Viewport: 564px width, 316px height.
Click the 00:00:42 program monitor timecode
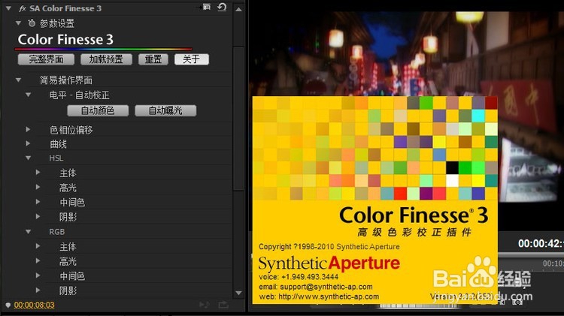pyautogui.click(x=541, y=243)
